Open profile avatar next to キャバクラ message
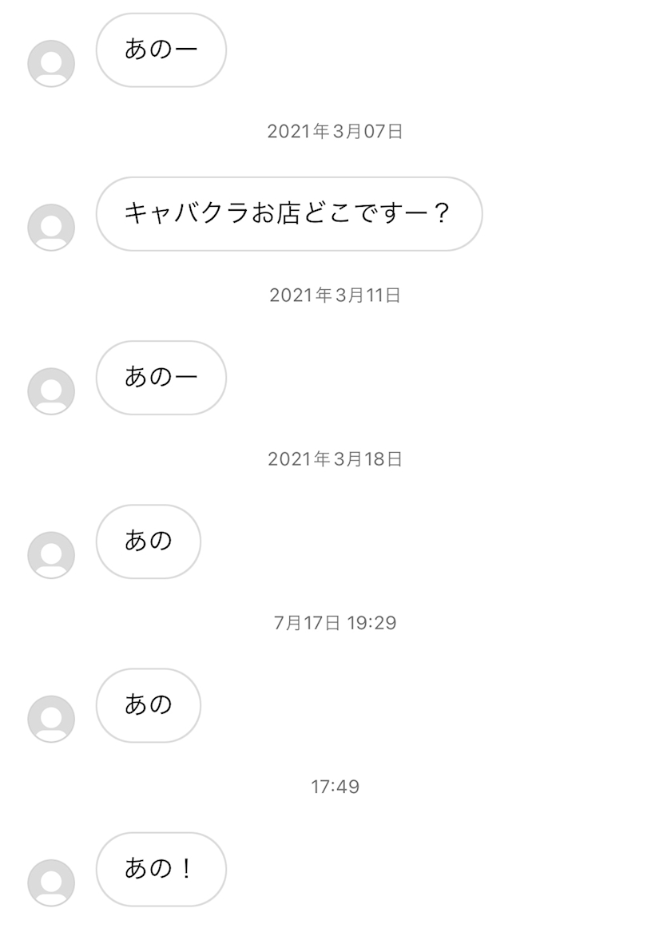Image resolution: width=671 pixels, height=928 pixels. 51,227
